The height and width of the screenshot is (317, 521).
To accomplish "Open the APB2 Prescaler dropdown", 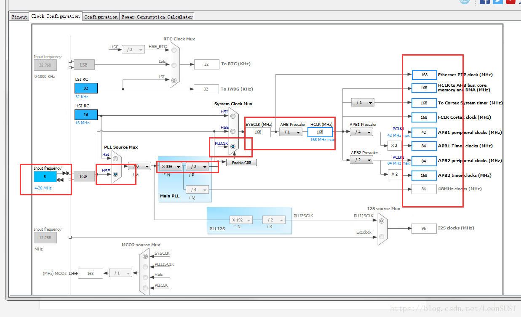I will (361, 160).
